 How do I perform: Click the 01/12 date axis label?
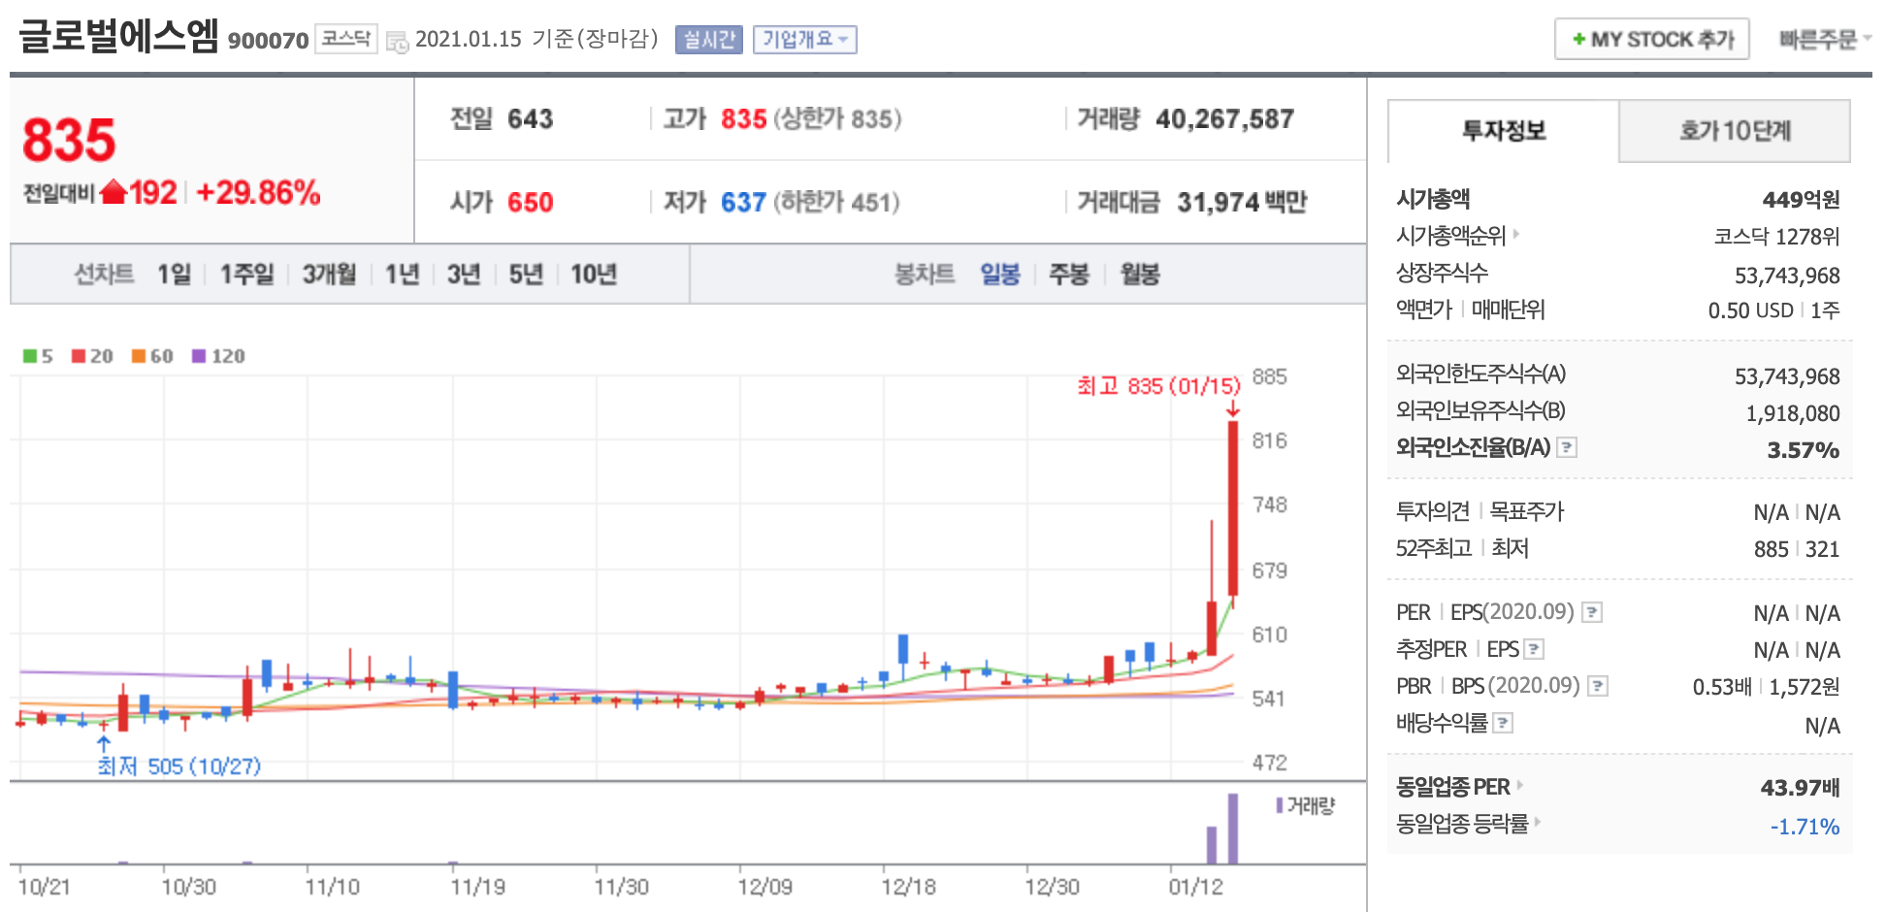tap(1195, 887)
